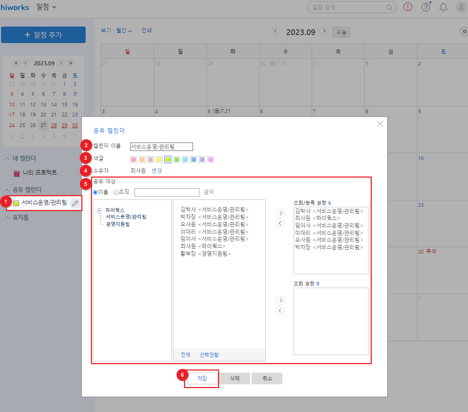Collapse the 공유 캘린더 sidebar section
Screen dimensions: 468x412
pyautogui.click(x=7, y=190)
